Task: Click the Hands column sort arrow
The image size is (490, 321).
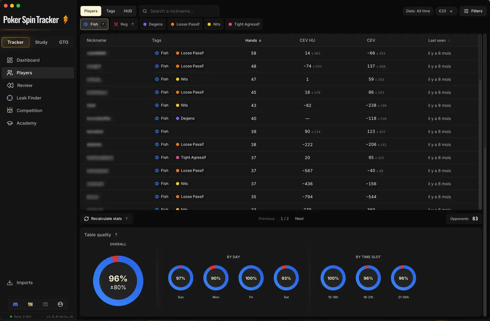Action: pos(260,40)
